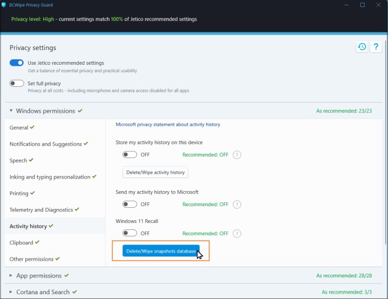The height and width of the screenshot is (299, 388).
Task: Click help icon beside Send activity history
Action: (x=237, y=205)
